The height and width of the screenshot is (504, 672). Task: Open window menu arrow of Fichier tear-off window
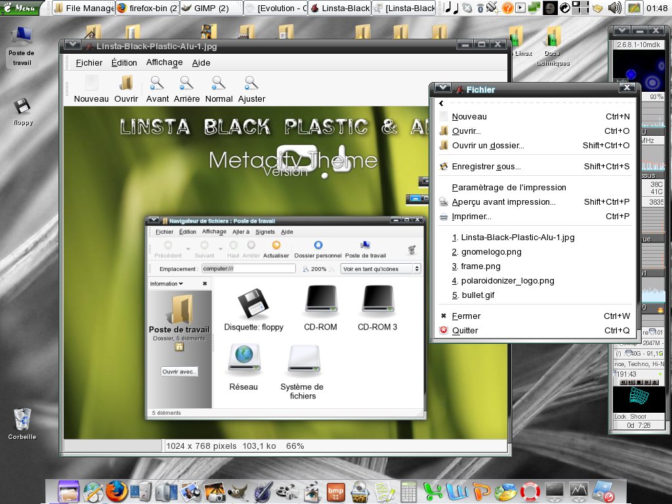pyautogui.click(x=443, y=88)
